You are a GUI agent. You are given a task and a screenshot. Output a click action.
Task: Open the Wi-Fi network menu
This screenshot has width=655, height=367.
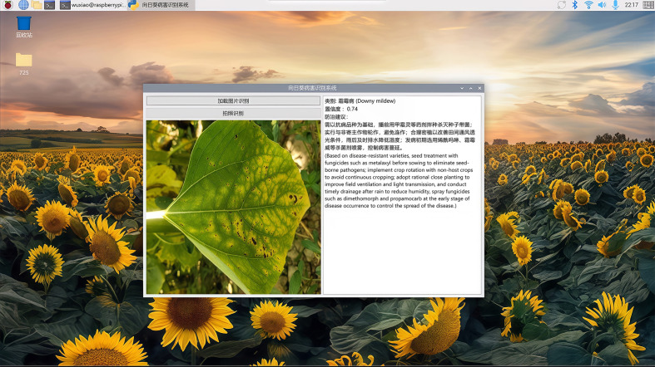588,5
